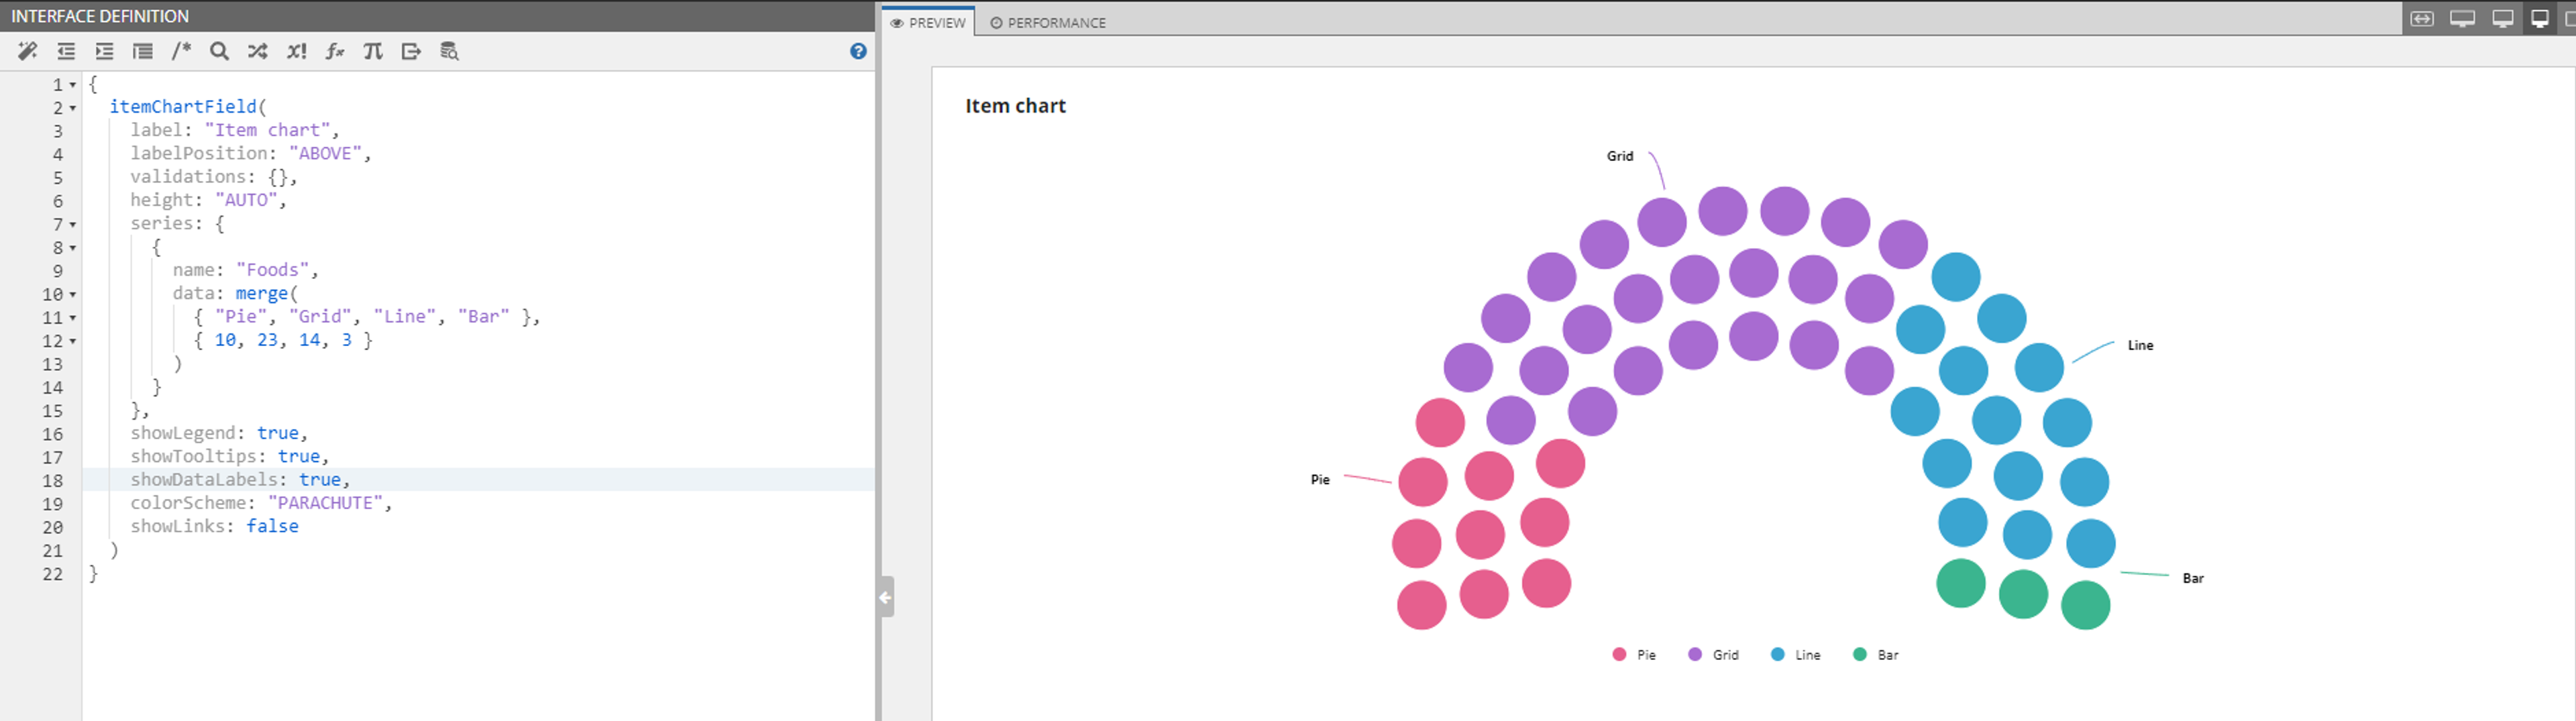2576x721 pixels.
Task: Click the false value of showLinks
Action: click(272, 526)
